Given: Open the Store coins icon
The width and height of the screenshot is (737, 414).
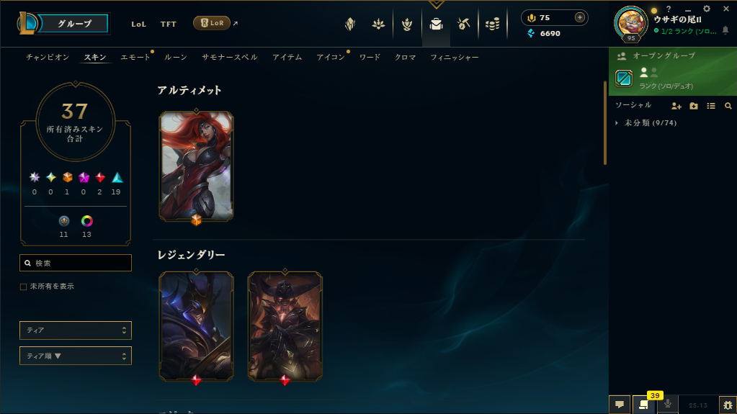Looking at the screenshot, I should pyautogui.click(x=492, y=24).
